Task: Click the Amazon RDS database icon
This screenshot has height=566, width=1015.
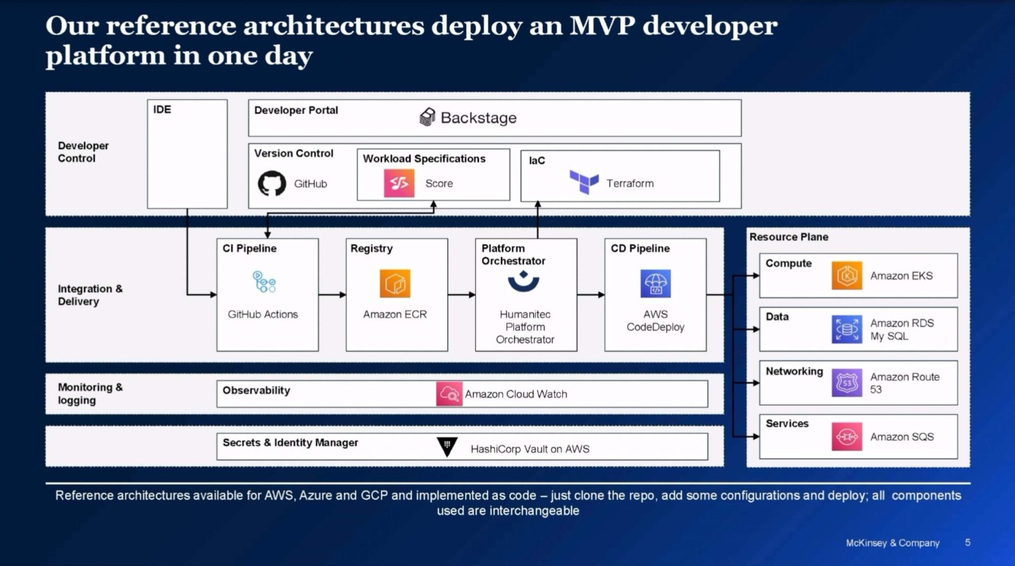Action: [846, 329]
